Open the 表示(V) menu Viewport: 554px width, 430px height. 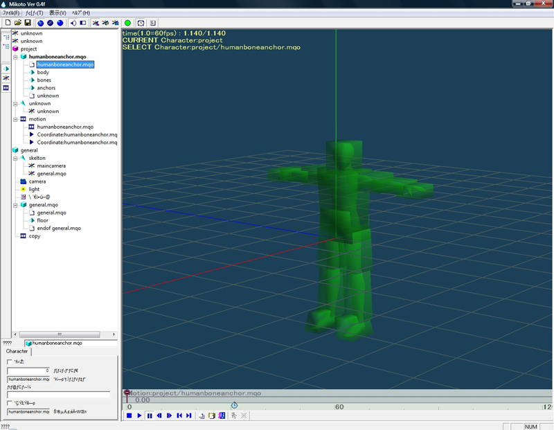coord(57,12)
